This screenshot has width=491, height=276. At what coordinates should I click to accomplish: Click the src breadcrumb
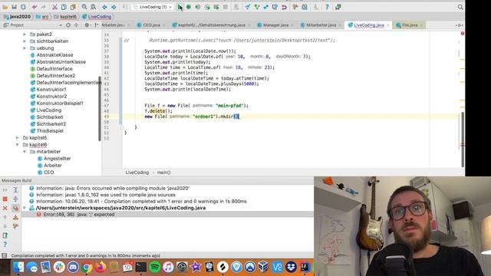pos(42,17)
